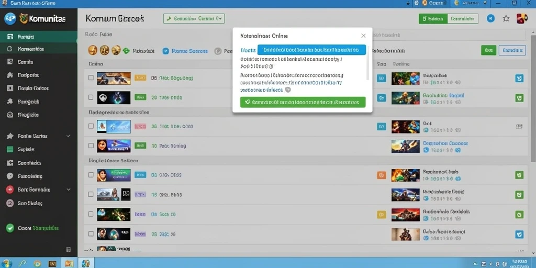
Task: Select the highlighted top item in the sidebar menu
Action: pos(39,37)
